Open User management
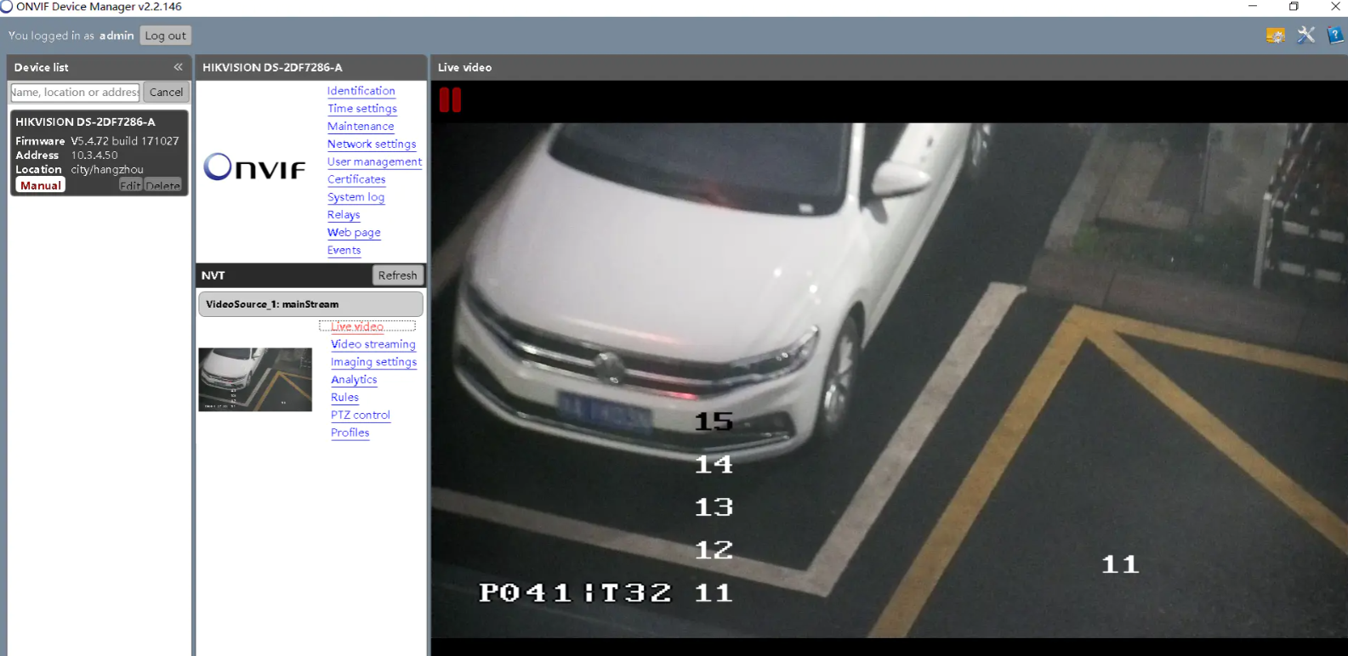This screenshot has width=1348, height=656. 374,161
